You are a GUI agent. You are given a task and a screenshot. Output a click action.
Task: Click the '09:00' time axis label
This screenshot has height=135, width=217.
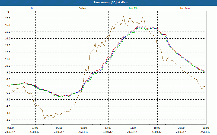click(x=84, y=128)
